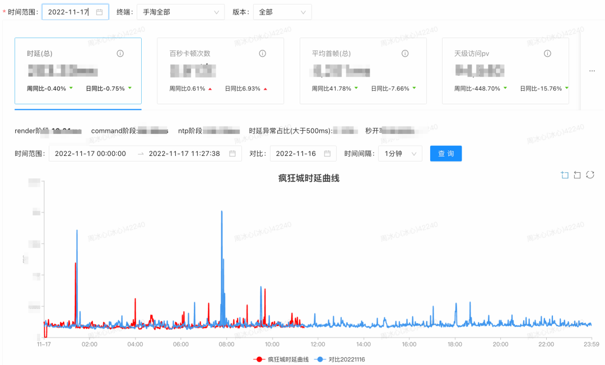Click the more metrics ellipsis button

[592, 71]
